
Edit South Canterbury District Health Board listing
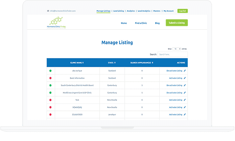point(185,85)
